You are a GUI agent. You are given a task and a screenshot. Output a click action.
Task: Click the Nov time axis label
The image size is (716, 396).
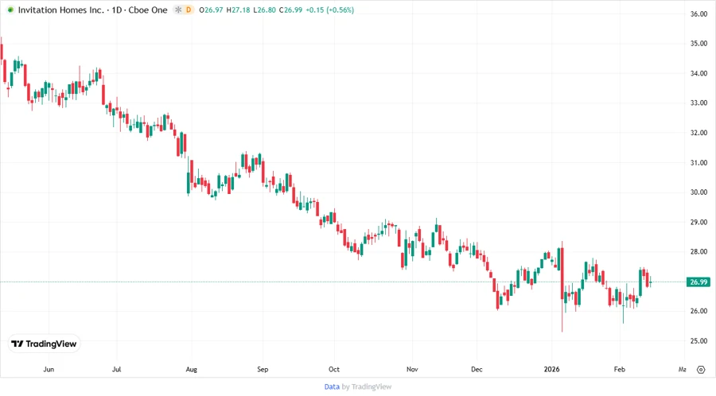pos(412,369)
